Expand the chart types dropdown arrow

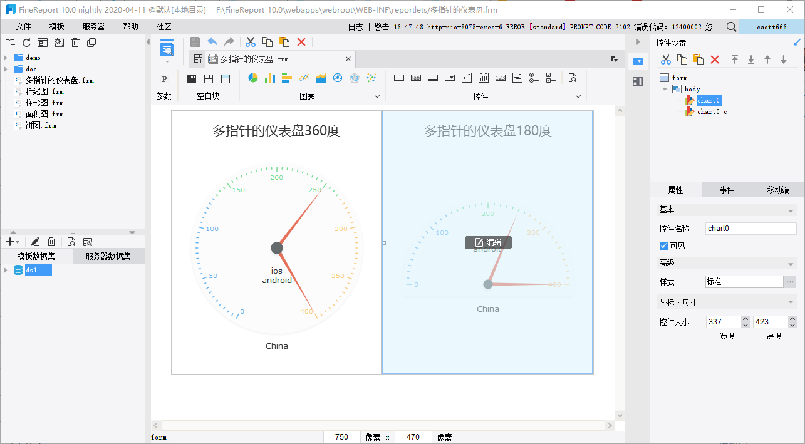[377, 96]
